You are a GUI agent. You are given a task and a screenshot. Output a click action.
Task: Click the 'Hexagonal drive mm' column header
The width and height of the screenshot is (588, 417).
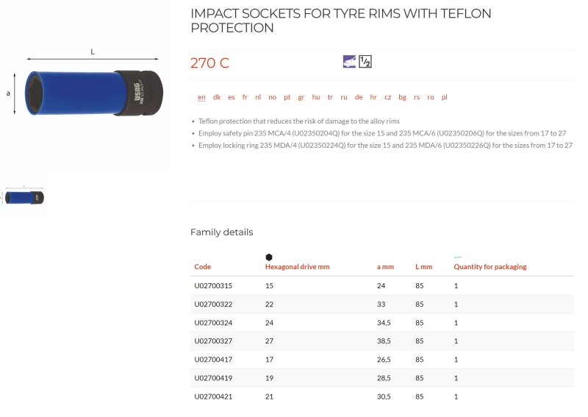pos(298,267)
